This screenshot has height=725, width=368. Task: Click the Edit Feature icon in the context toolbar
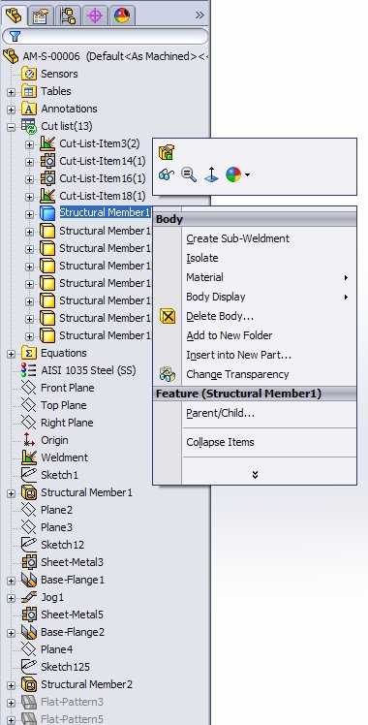(x=167, y=152)
